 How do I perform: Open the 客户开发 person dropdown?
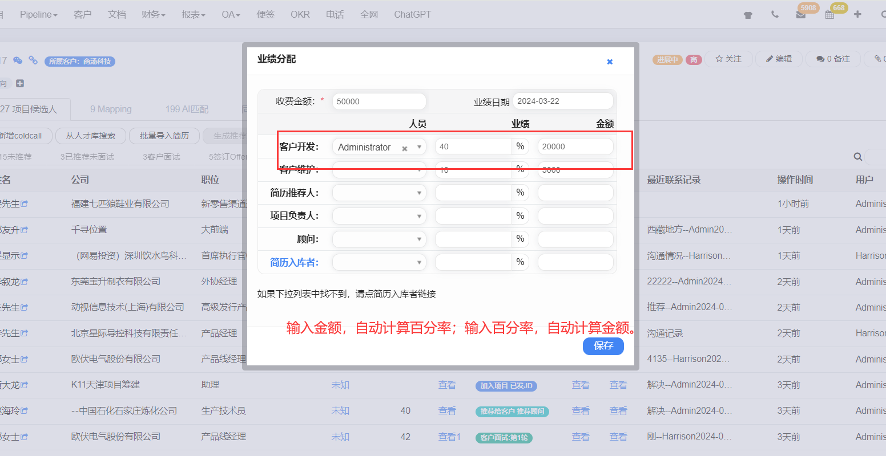click(x=379, y=146)
